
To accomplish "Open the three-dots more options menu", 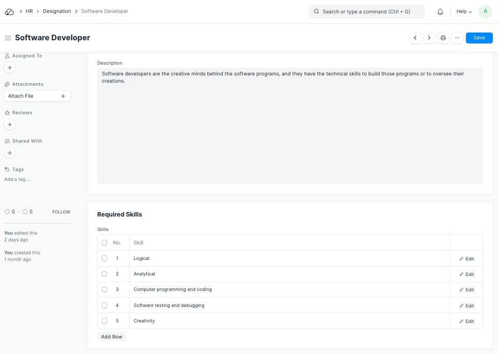I will click(457, 38).
